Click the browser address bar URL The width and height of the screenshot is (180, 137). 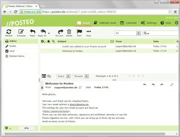pyautogui.click(x=79, y=12)
